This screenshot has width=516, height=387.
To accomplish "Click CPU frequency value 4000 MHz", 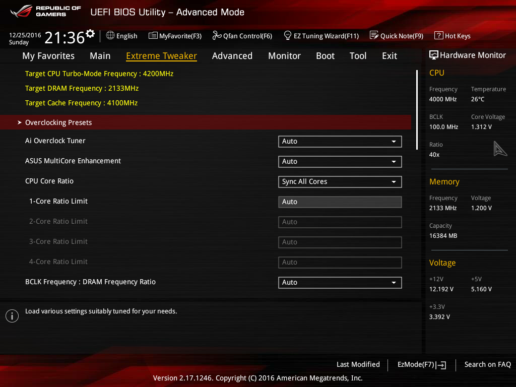I will (443, 99).
